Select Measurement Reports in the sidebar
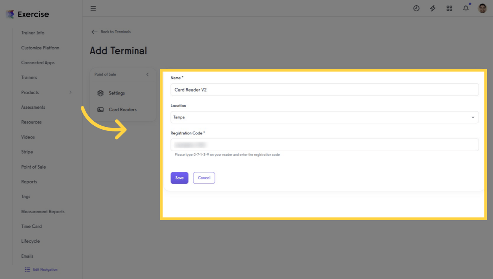The width and height of the screenshot is (493, 279). pyautogui.click(x=43, y=211)
